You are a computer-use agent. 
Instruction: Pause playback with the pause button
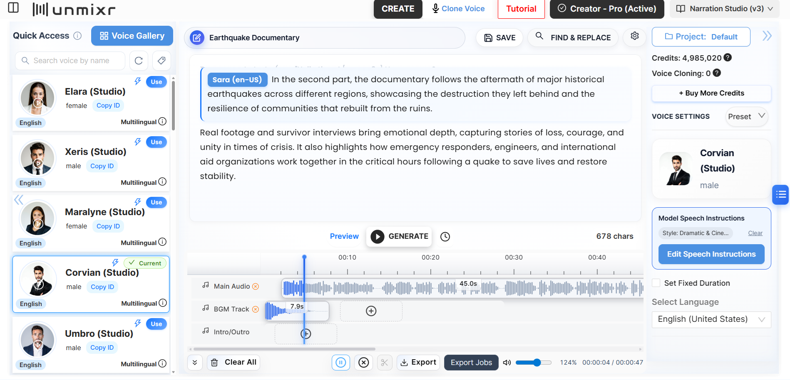click(x=340, y=363)
